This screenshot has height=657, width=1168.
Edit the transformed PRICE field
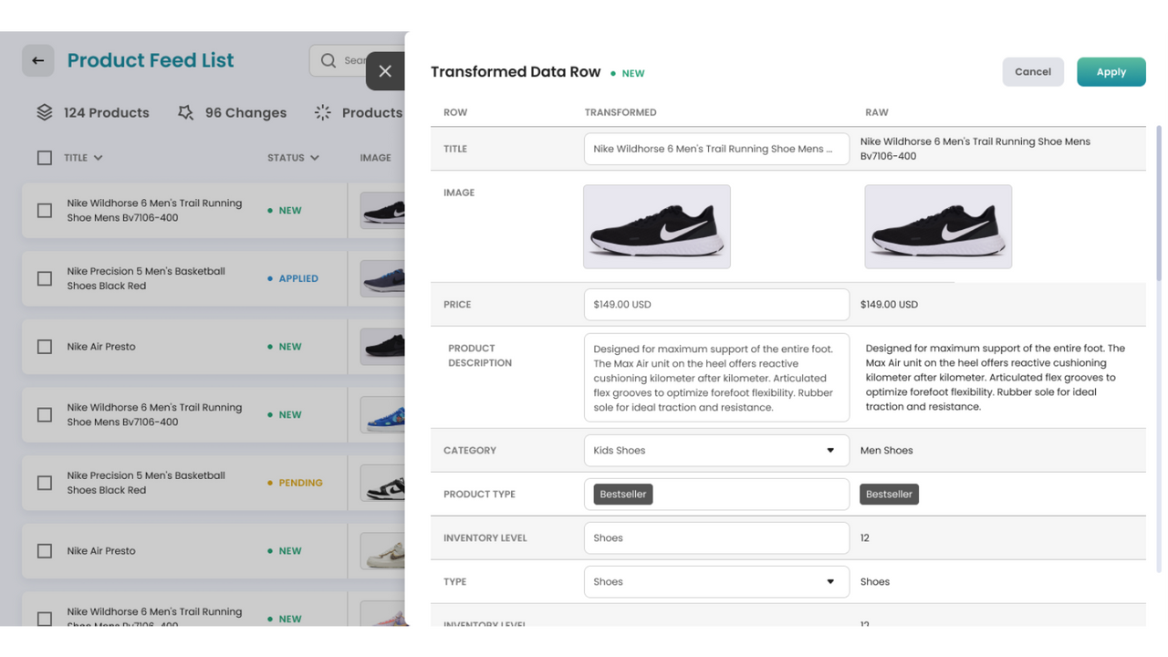[x=716, y=305]
